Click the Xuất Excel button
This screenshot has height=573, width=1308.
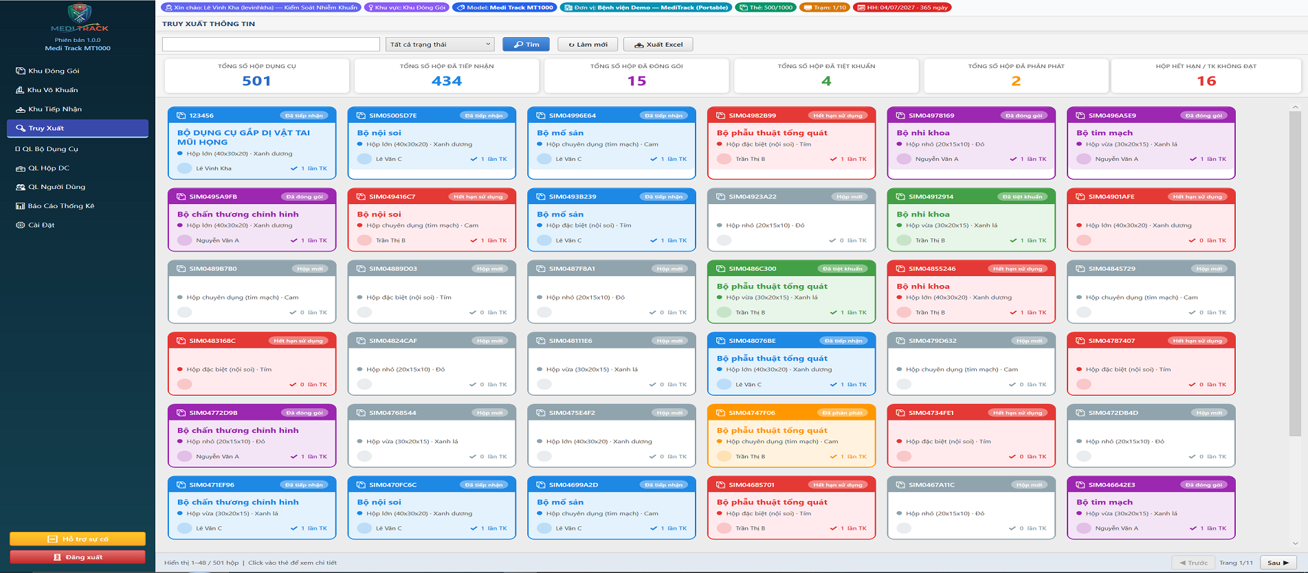click(658, 45)
